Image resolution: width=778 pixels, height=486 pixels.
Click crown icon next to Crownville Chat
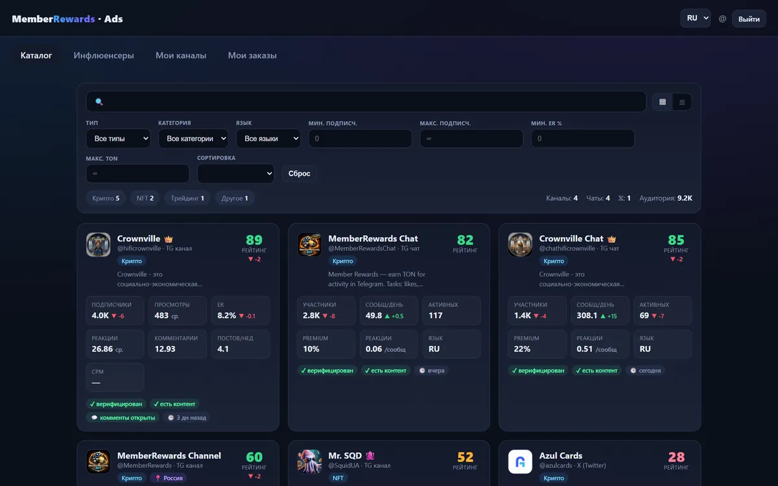tap(611, 239)
